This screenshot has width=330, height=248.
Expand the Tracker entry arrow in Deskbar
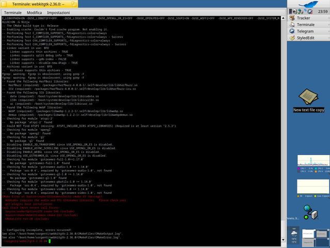329,18
